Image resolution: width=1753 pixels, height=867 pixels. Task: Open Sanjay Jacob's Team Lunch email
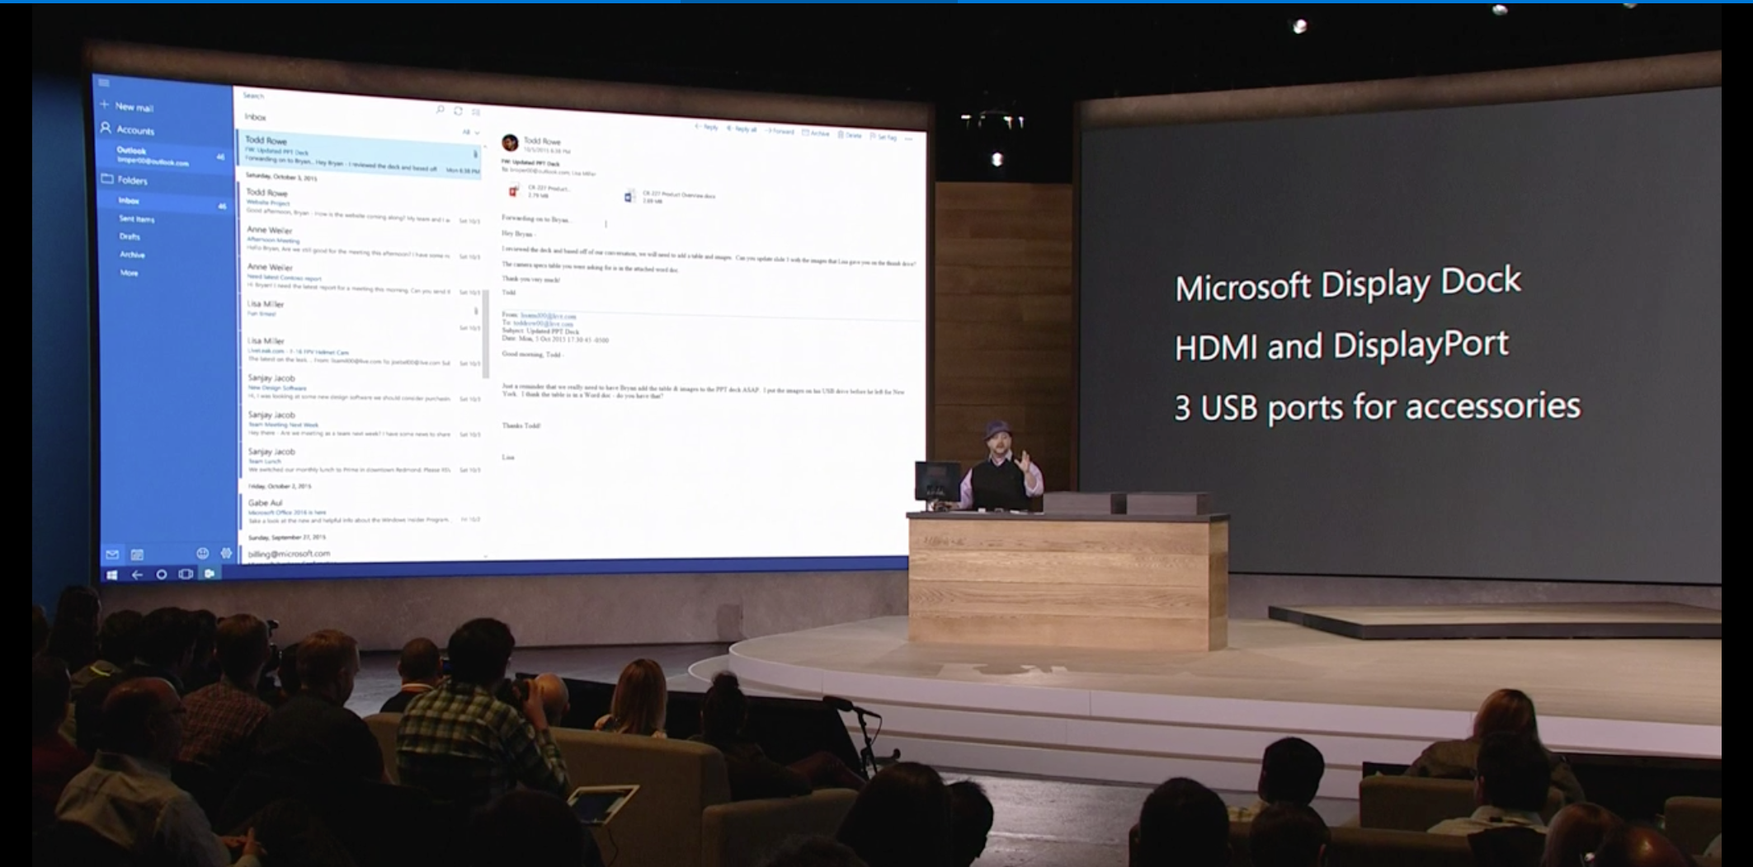[x=362, y=460]
